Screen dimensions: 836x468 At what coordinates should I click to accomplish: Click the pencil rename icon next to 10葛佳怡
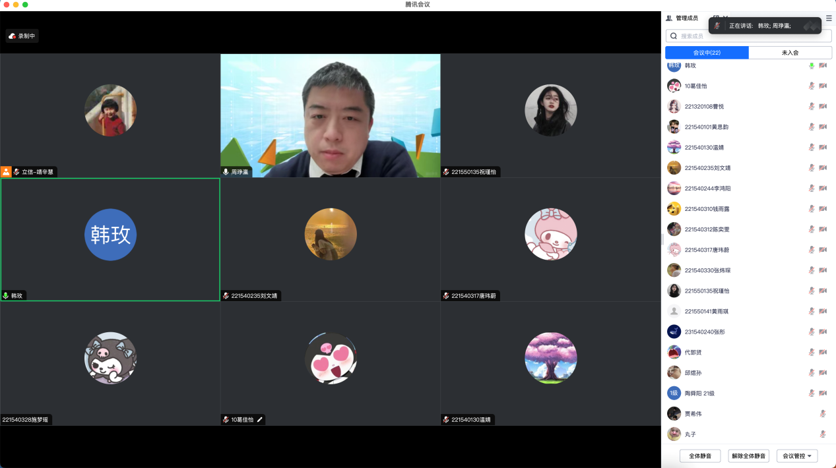click(x=260, y=419)
